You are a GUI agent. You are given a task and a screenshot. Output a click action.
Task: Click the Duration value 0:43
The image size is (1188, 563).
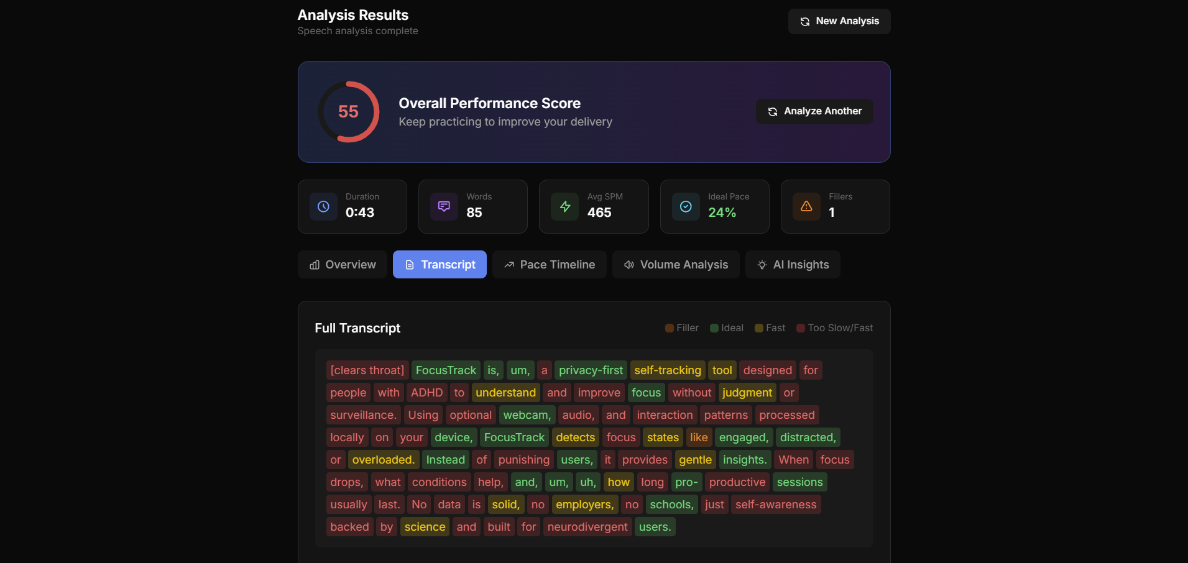(x=360, y=213)
